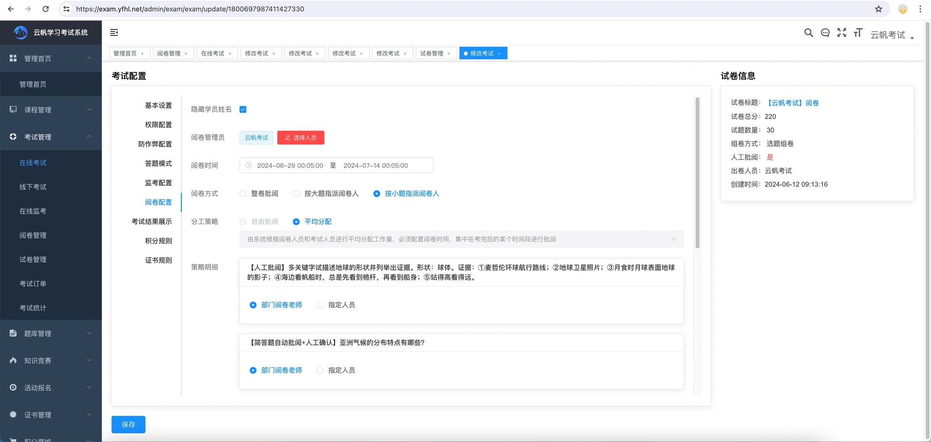Open 防作弊配置 config section

(x=155, y=144)
